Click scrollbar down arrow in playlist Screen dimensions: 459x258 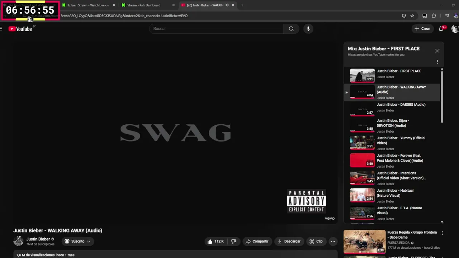pyautogui.click(x=442, y=222)
